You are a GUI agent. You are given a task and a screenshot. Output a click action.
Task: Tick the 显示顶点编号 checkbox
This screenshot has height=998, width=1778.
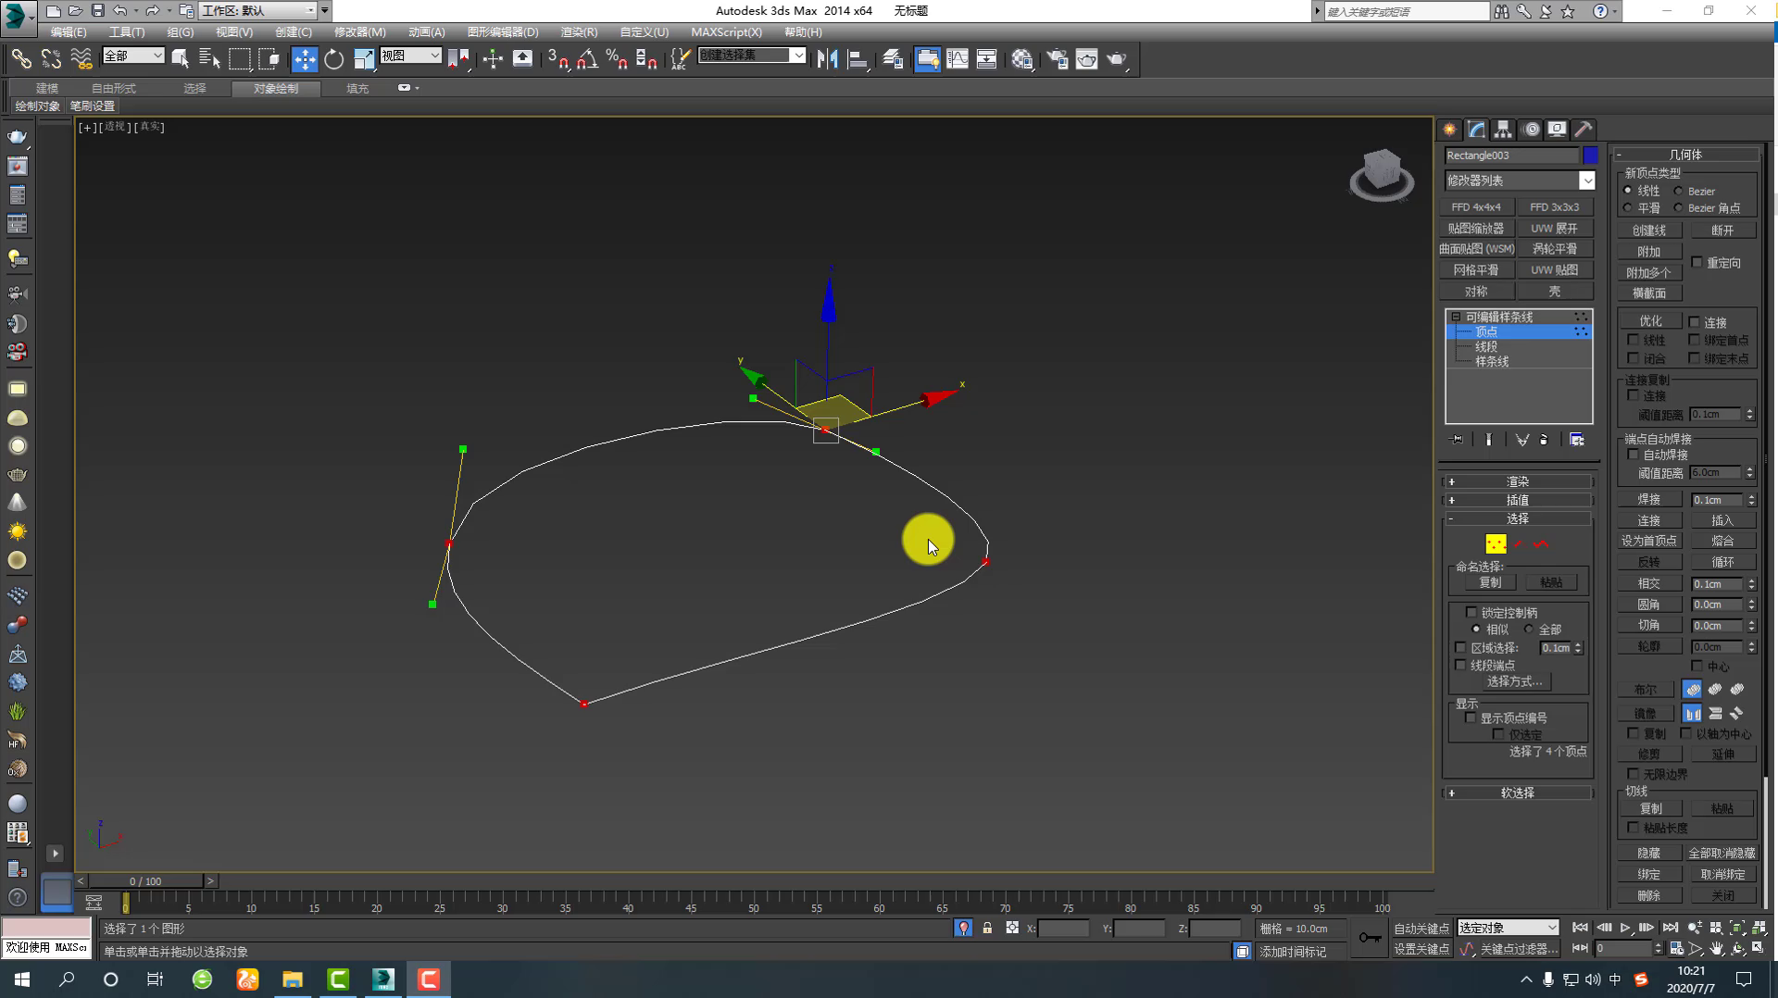tap(1470, 717)
